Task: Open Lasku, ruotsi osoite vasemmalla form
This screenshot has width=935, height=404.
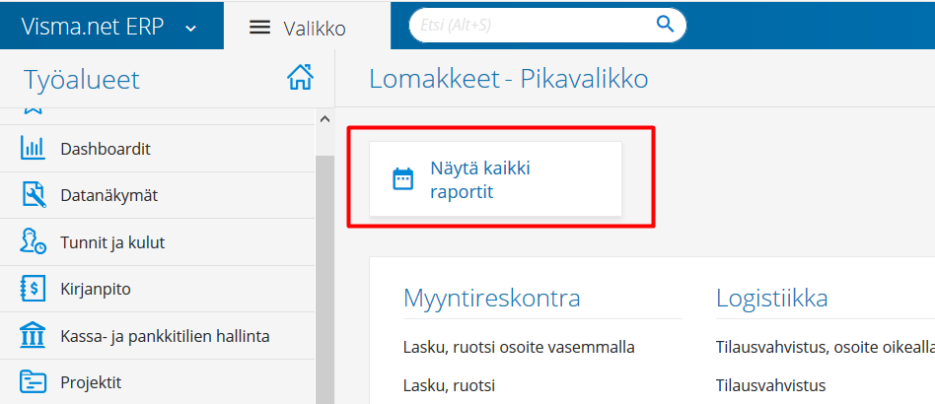Action: click(519, 347)
